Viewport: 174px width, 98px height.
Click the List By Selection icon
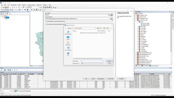coord(7,14)
